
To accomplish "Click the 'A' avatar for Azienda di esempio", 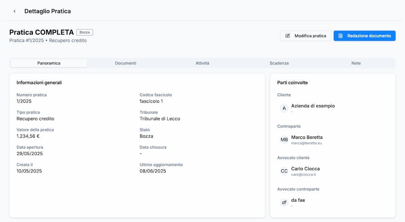I will [284, 108].
